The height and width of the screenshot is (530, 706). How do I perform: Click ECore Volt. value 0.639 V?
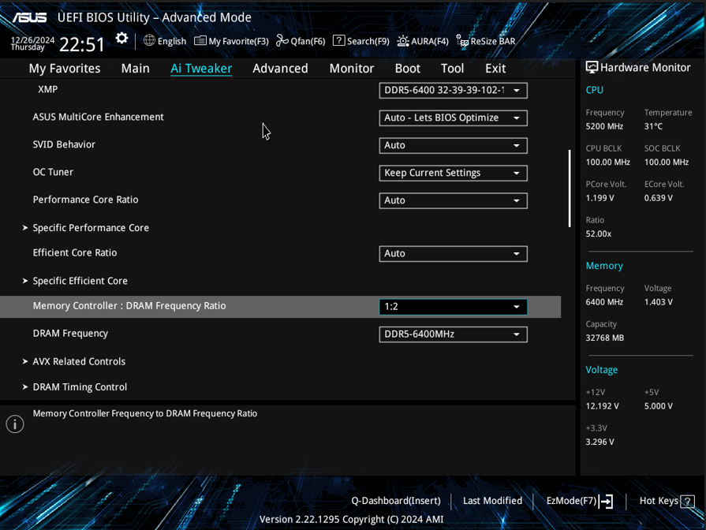[658, 198]
